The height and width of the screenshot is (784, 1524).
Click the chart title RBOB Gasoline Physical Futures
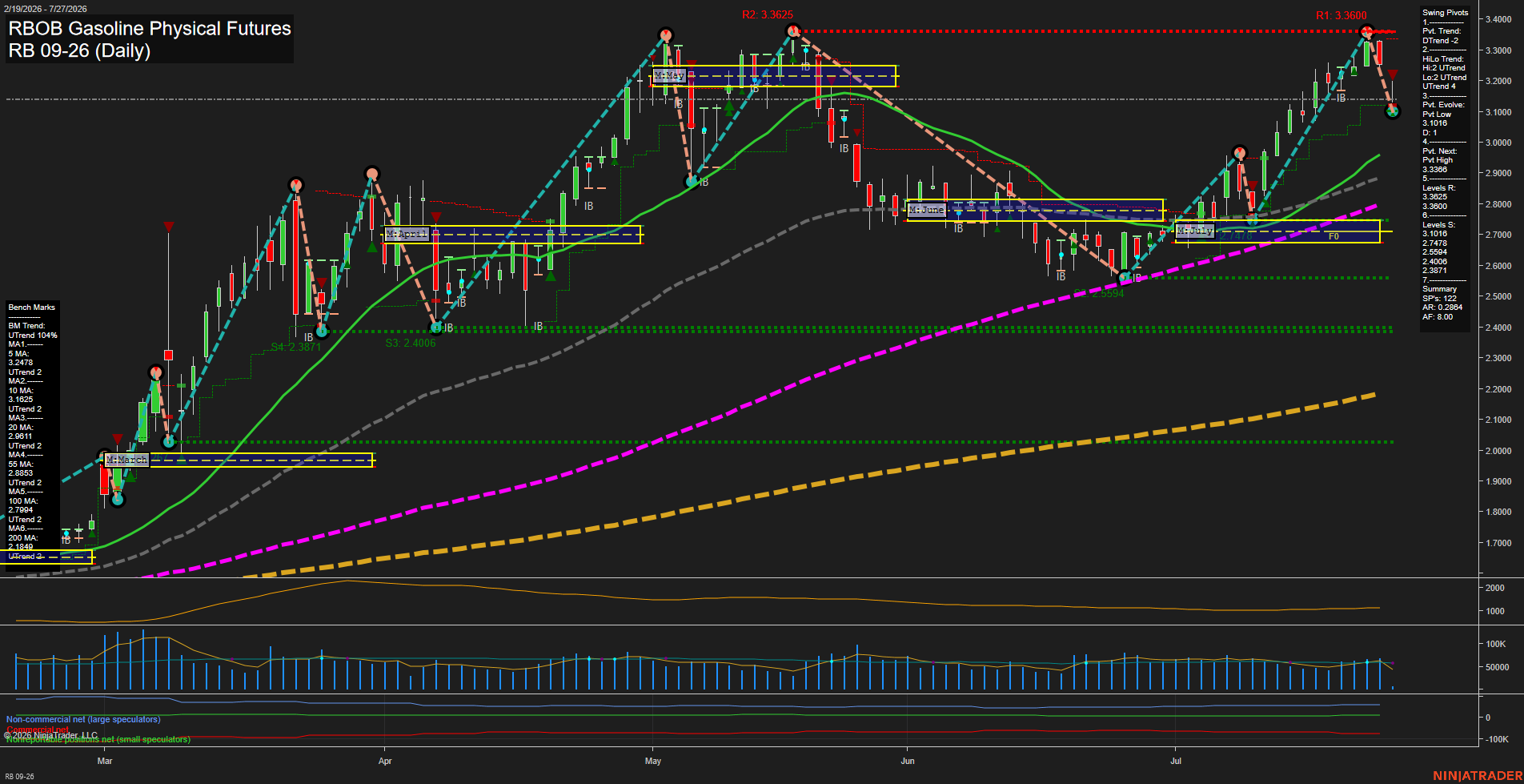coord(150,28)
